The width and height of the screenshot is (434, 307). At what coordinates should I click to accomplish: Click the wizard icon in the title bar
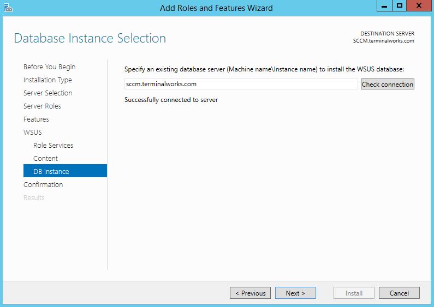point(8,8)
